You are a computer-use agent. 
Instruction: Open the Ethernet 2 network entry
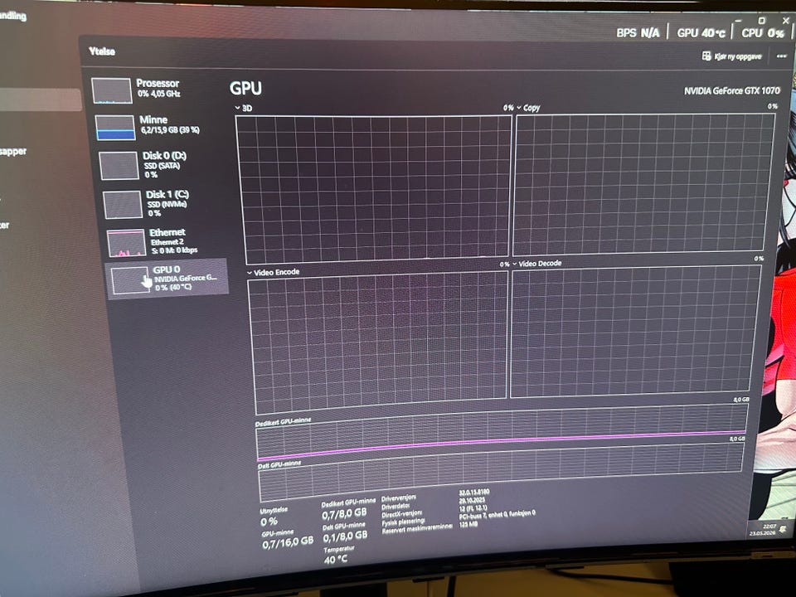pos(165,241)
